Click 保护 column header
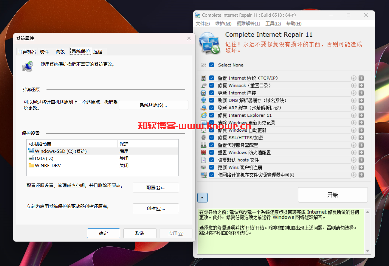This screenshot has height=266, width=389. [x=148, y=144]
